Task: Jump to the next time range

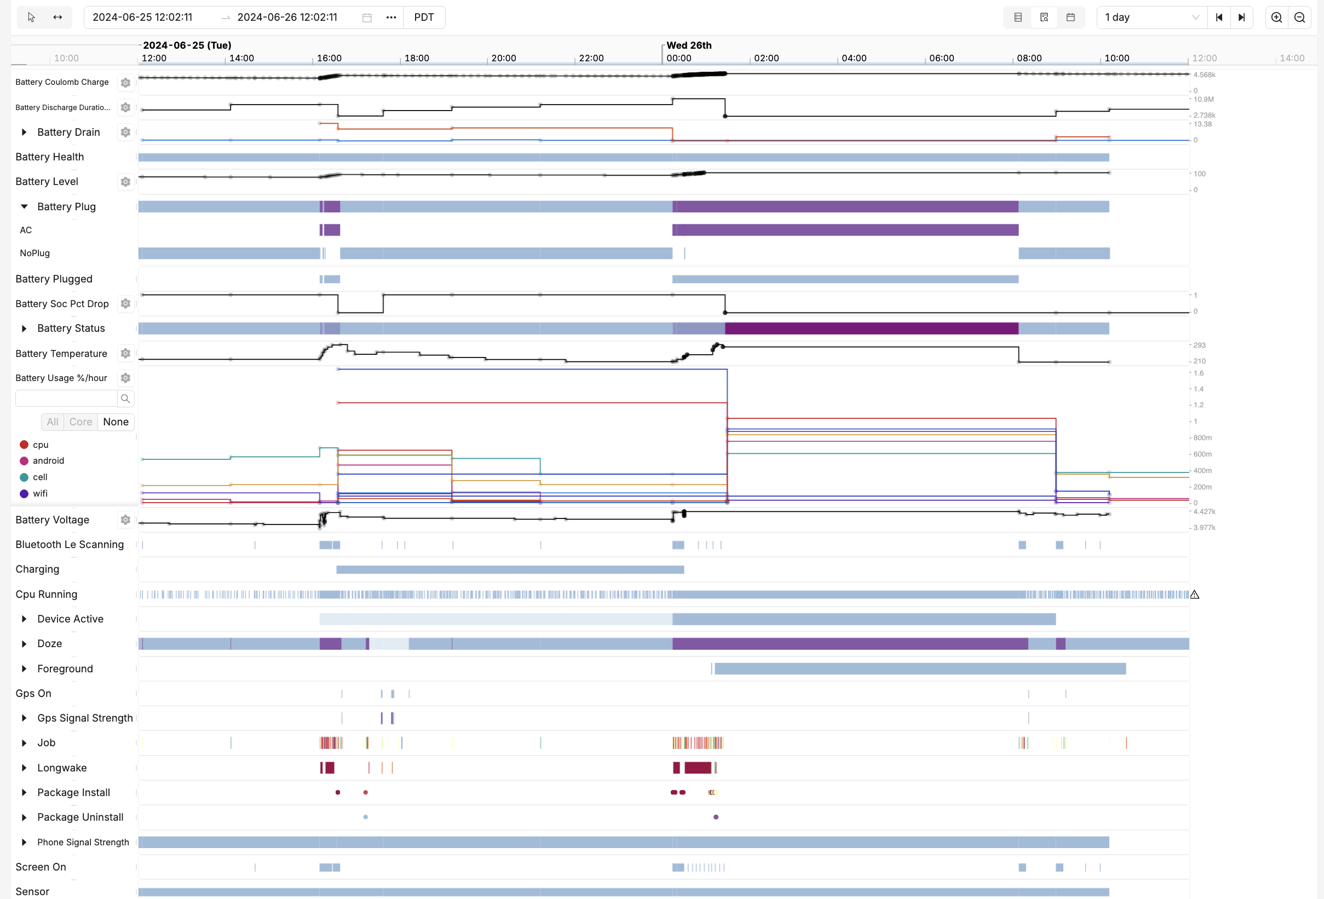Action: pos(1241,17)
